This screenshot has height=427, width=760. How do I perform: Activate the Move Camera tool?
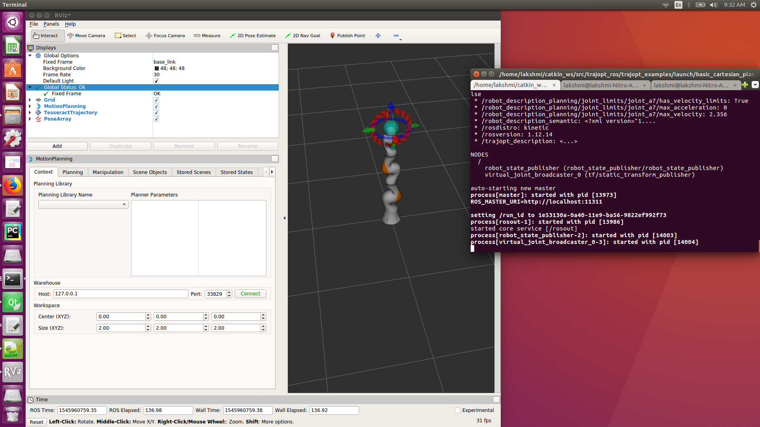86,36
